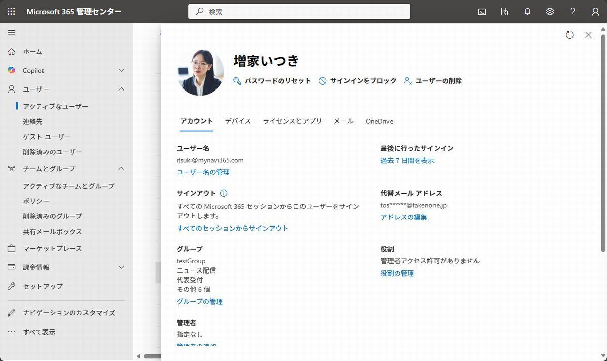Click 過去 7 日間を表示 link
The width and height of the screenshot is (607, 361).
[407, 160]
